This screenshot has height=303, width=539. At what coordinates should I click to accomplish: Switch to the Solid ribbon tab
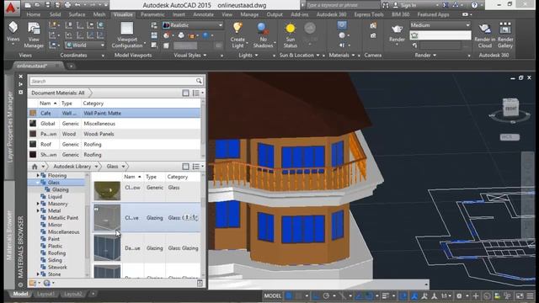pyautogui.click(x=55, y=14)
